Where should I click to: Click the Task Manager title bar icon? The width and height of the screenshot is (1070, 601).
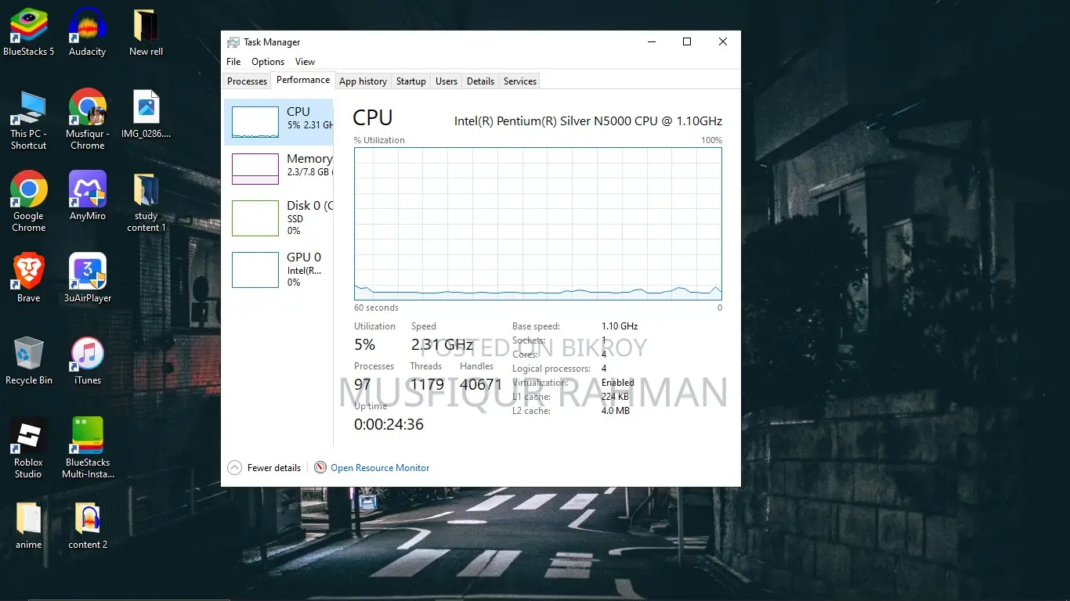(x=233, y=42)
